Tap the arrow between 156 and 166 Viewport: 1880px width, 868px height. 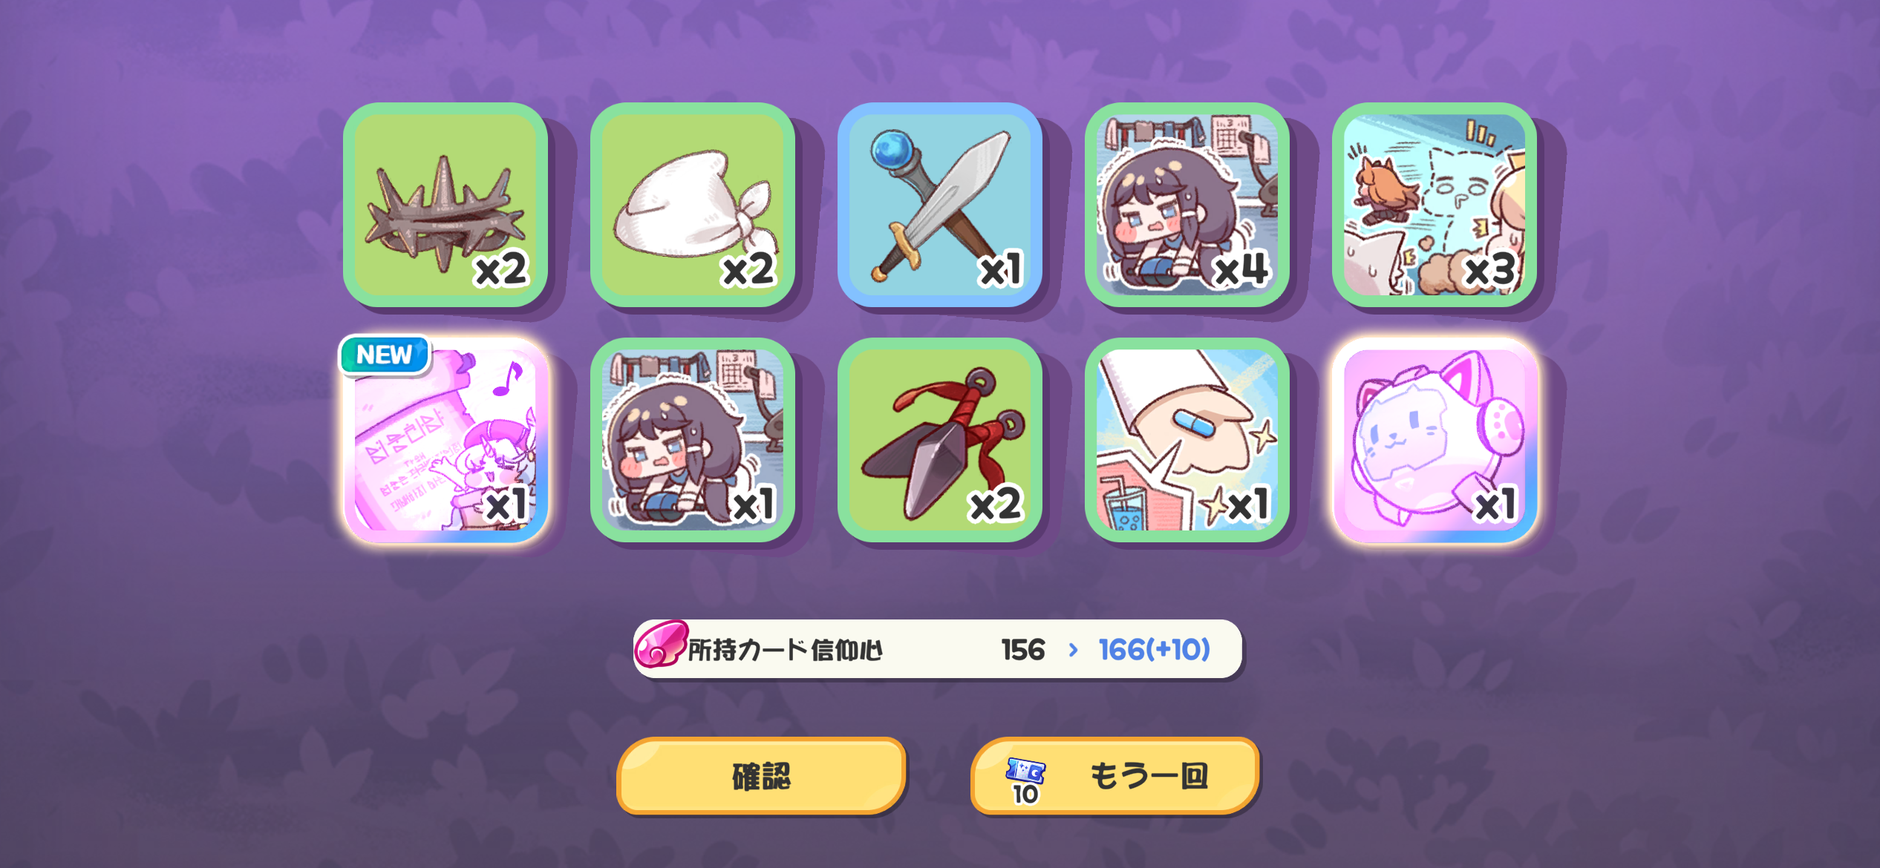(1073, 650)
